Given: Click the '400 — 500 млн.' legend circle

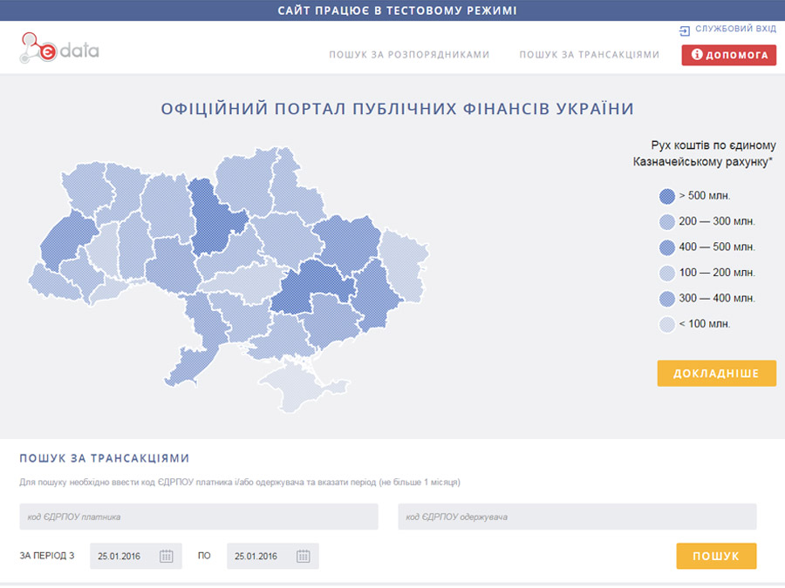Looking at the screenshot, I should pyautogui.click(x=667, y=247).
